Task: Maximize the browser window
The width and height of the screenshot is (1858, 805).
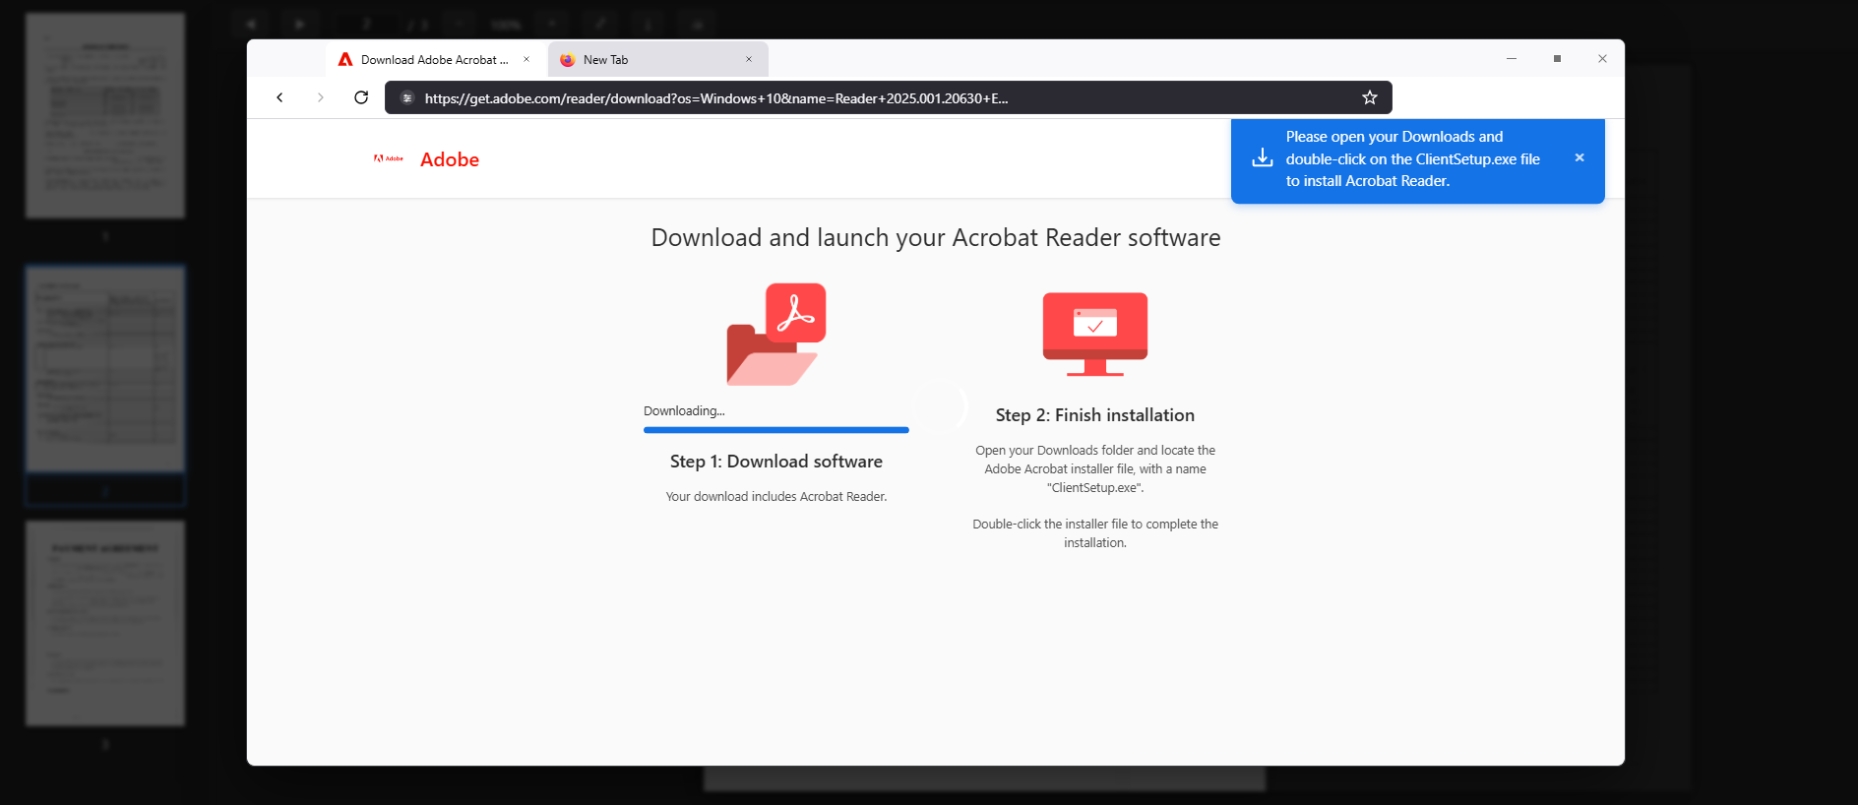Action: pos(1557,59)
